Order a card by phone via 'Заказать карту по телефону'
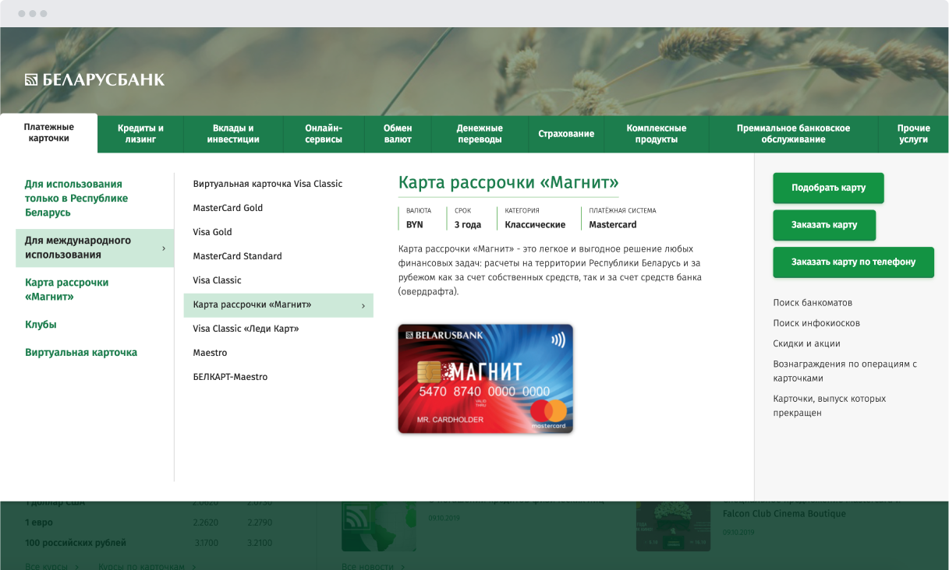 (853, 262)
